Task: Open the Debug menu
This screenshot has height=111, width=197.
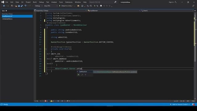Action: [x=41, y=2]
